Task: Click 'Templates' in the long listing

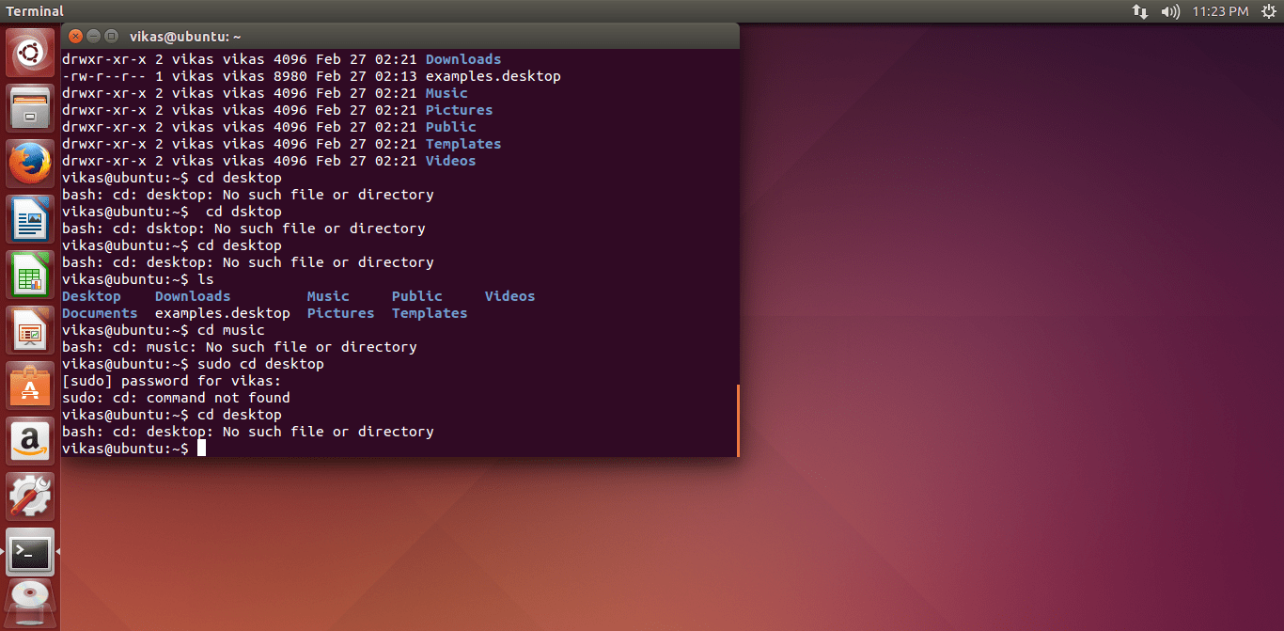Action: (463, 144)
